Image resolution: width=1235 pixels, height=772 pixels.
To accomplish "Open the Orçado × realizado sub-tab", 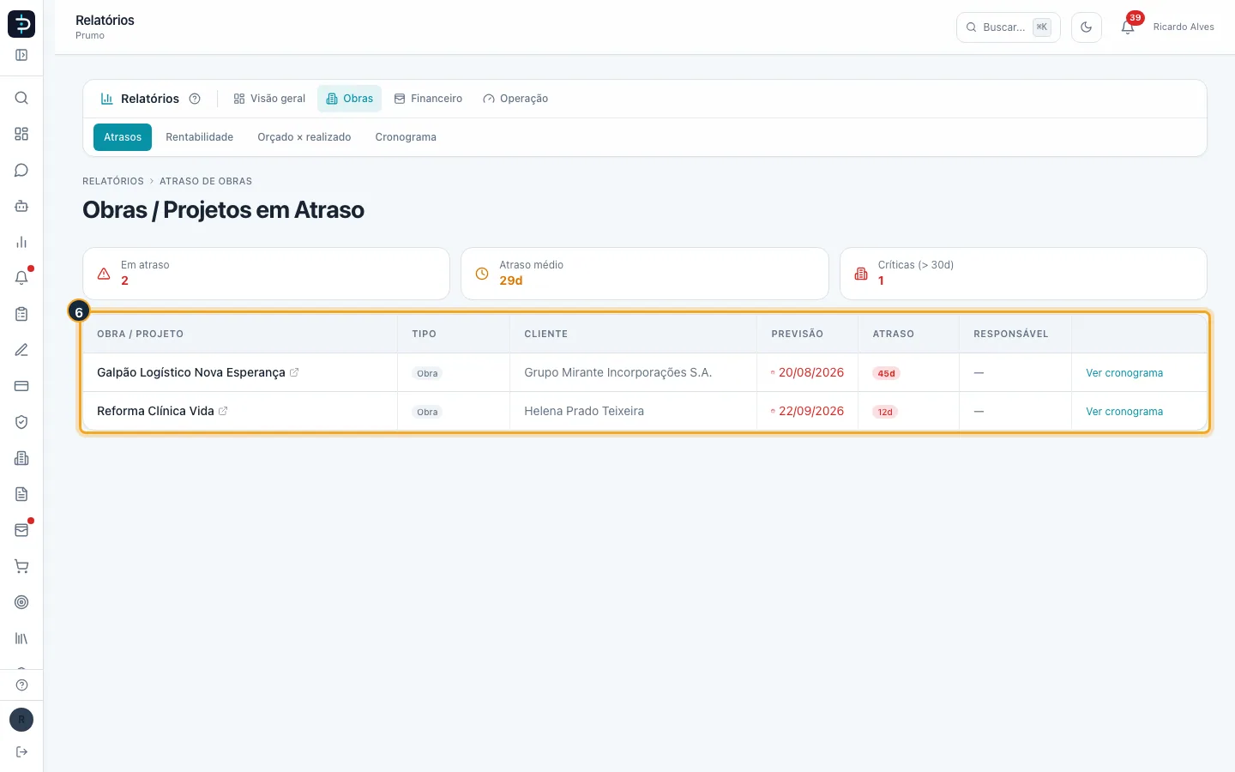I will pos(304,137).
